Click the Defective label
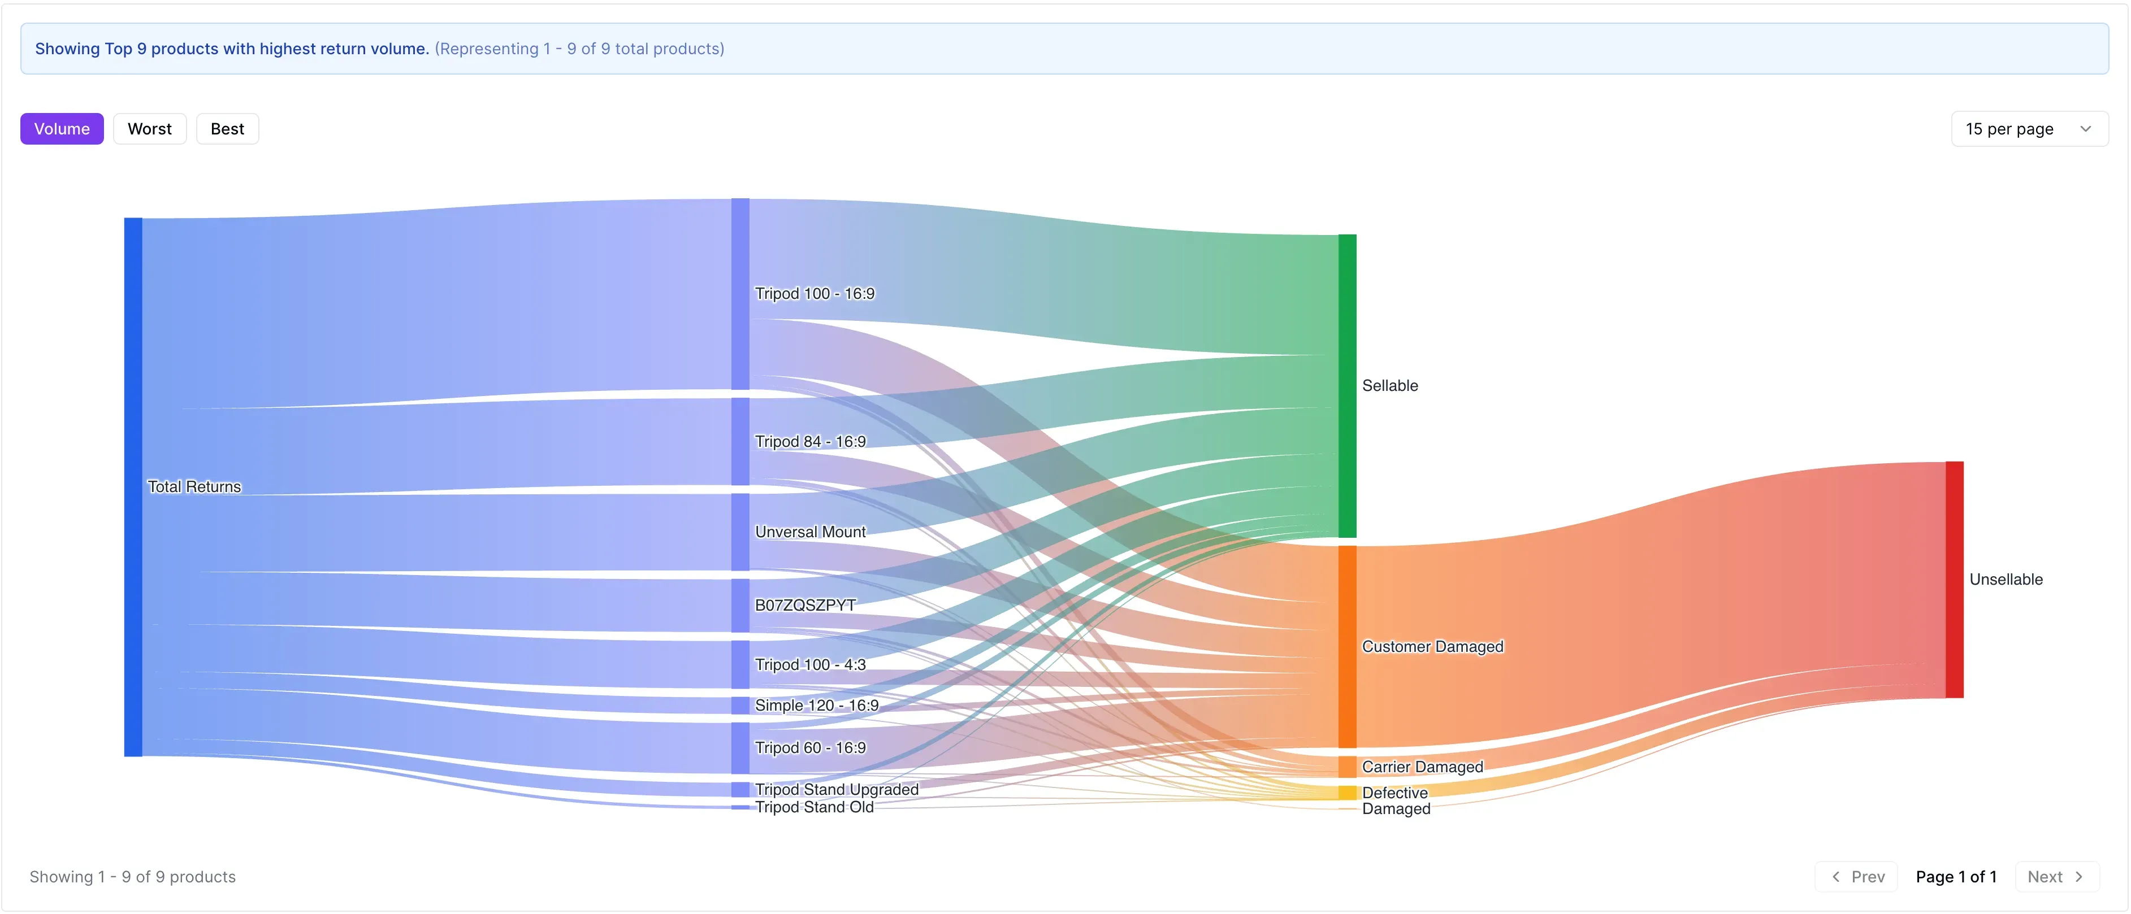This screenshot has height=914, width=2131. [x=1394, y=793]
